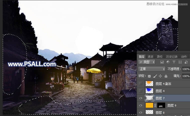Switch to the 通道 tab
Image resolution: width=190 pixels, height=116 pixels.
pyautogui.click(x=150, y=57)
